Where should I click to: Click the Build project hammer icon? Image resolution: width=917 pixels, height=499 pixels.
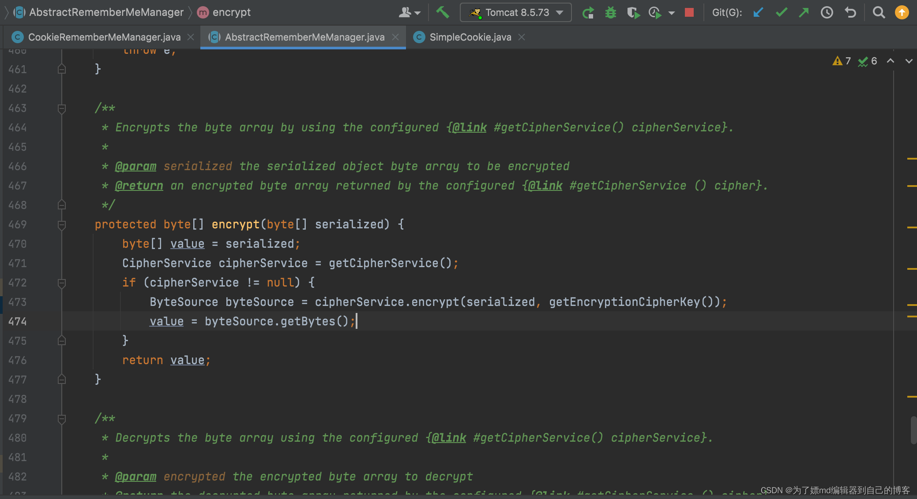pyautogui.click(x=443, y=12)
